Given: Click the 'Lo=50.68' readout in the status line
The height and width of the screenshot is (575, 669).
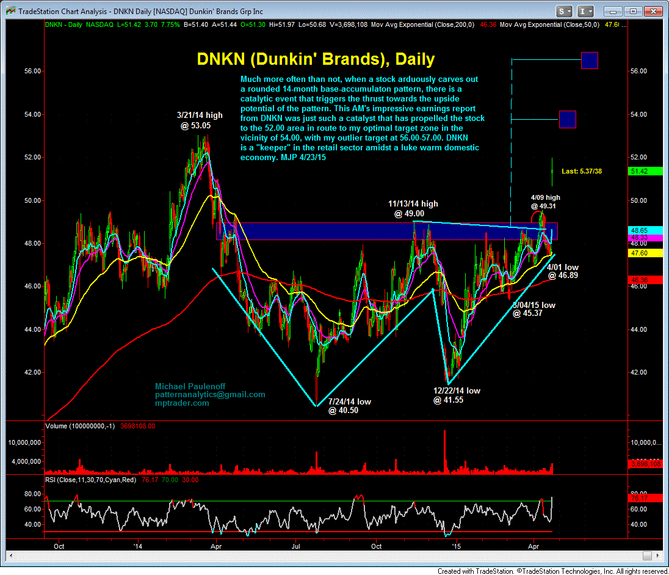Looking at the screenshot, I should [x=313, y=25].
